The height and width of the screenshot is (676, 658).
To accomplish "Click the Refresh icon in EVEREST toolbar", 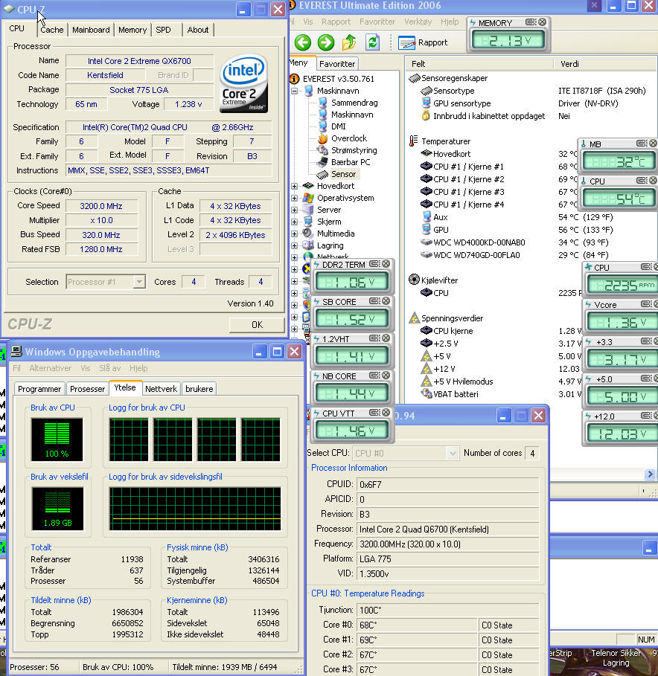I will [x=372, y=42].
